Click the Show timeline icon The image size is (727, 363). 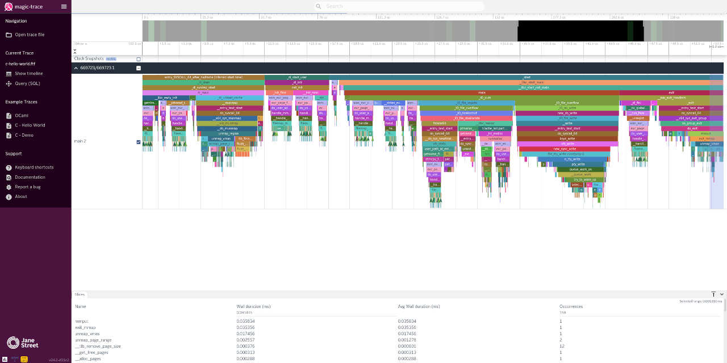click(x=9, y=74)
